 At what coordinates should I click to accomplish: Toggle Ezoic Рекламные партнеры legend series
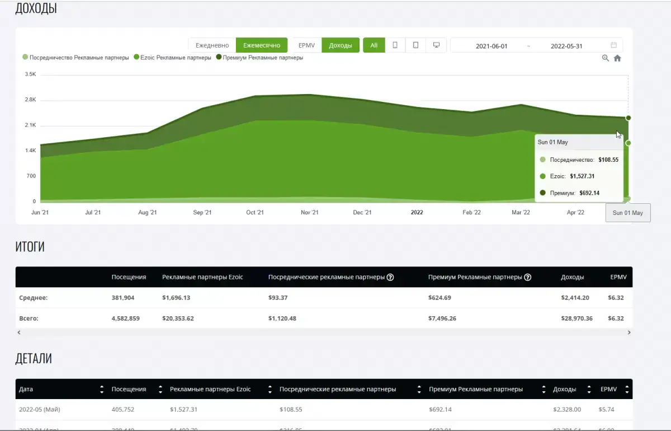point(176,58)
